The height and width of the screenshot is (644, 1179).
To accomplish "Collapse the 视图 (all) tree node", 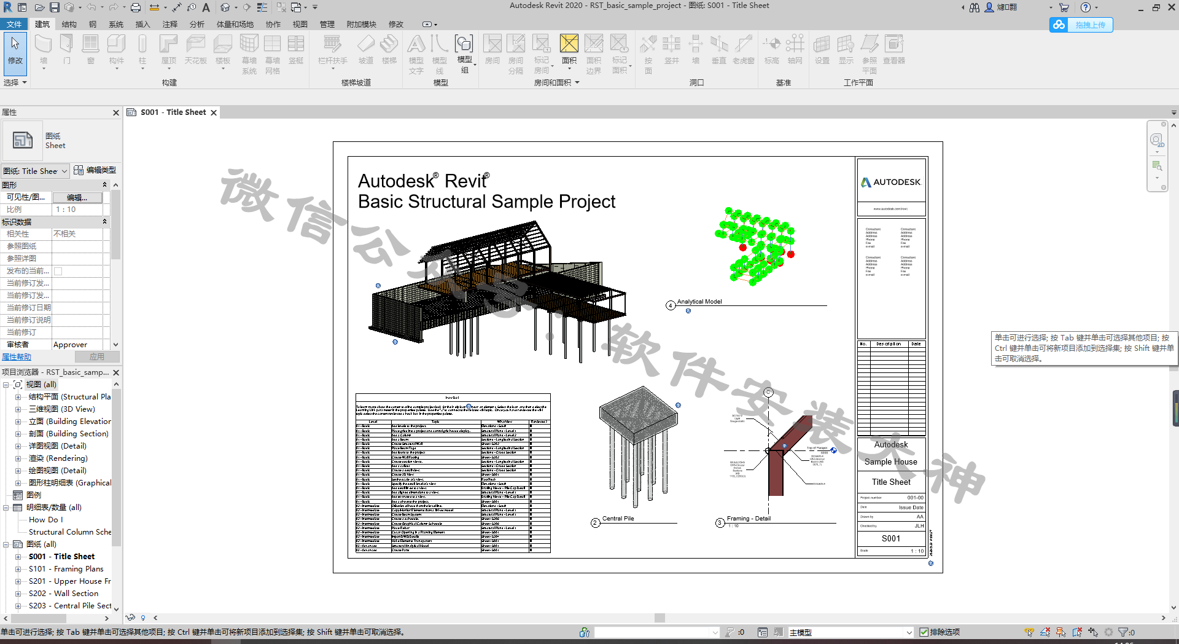I will pyautogui.click(x=6, y=385).
